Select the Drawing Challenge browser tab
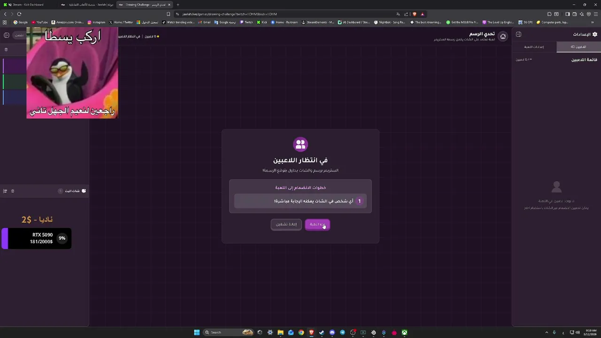The width and height of the screenshot is (601, 338). click(x=146, y=5)
